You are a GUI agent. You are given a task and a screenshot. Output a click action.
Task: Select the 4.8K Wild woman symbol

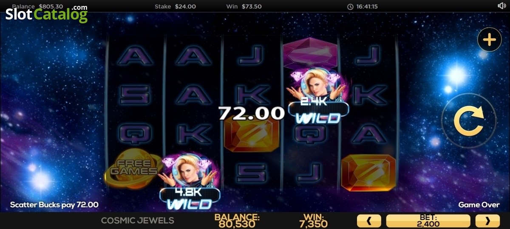(x=189, y=182)
